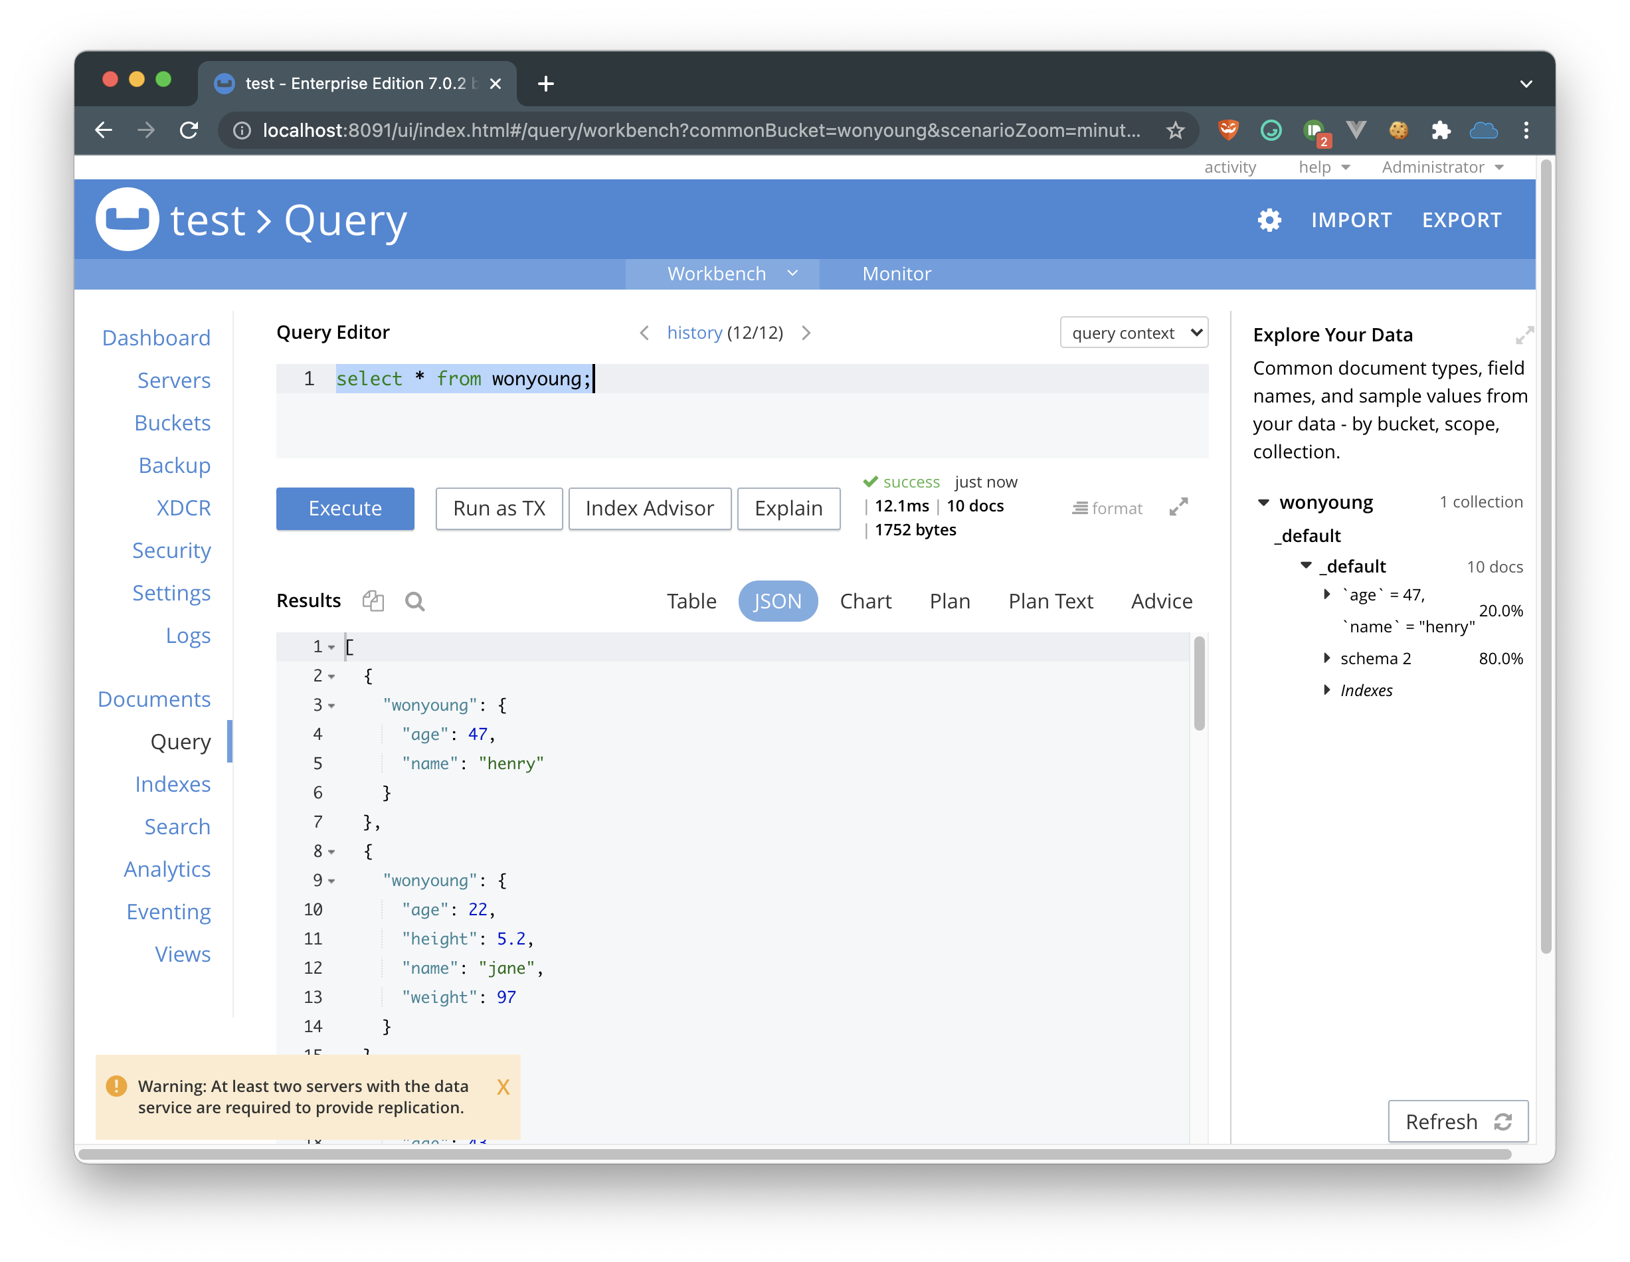Collapse JSON line 3 fold arrow
This screenshot has width=1630, height=1262.
[331, 705]
